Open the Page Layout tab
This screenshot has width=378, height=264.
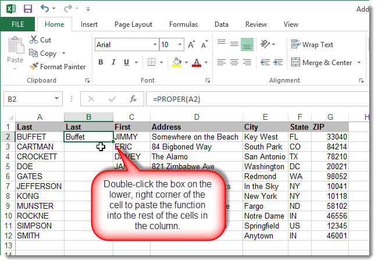133,24
